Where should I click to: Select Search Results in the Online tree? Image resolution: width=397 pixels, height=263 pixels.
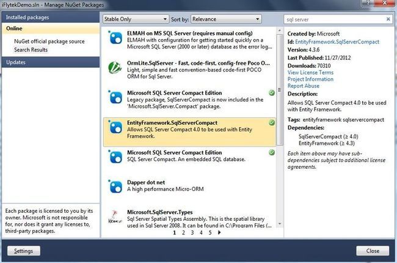tap(31, 50)
